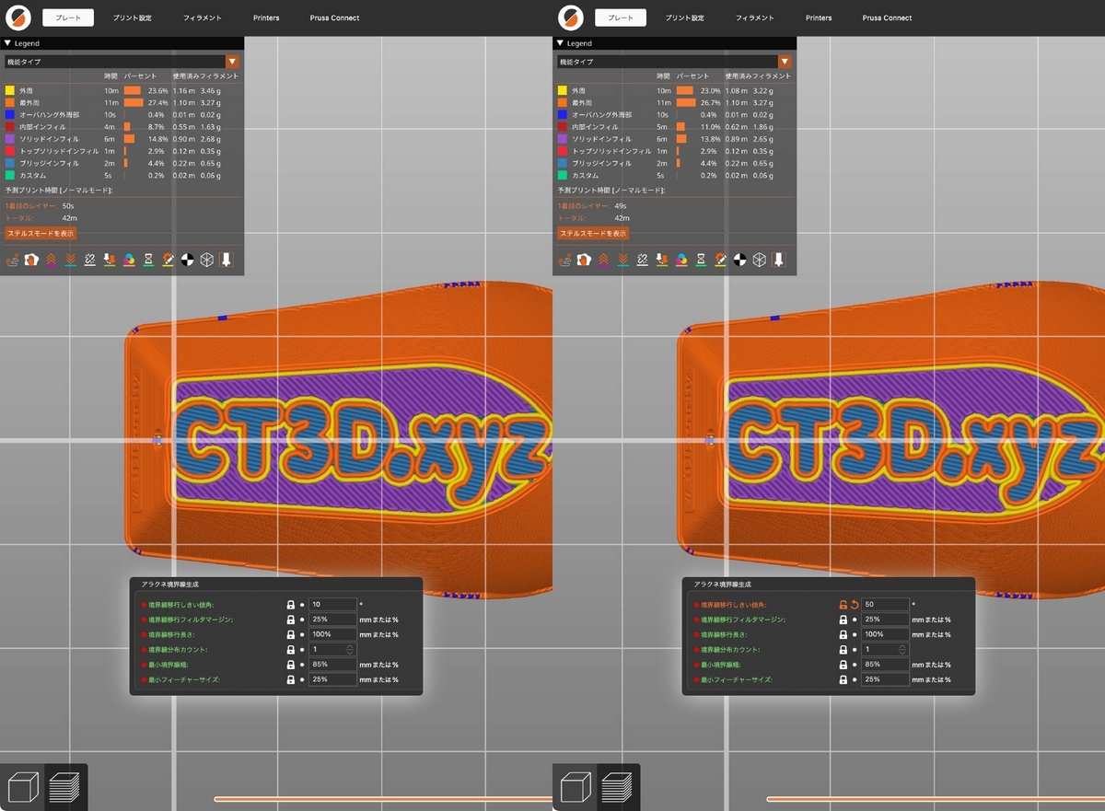The height and width of the screenshot is (811, 1105).
Task: Click 境界線移行しきい傾角 label in right screenshot
Action: point(733,605)
